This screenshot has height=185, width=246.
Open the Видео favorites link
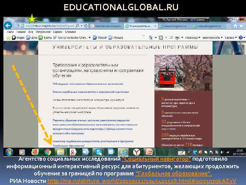(x=18, y=38)
